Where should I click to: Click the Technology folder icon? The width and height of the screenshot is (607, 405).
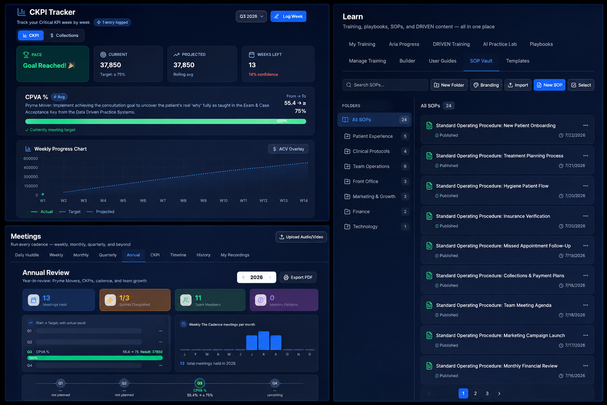click(347, 227)
